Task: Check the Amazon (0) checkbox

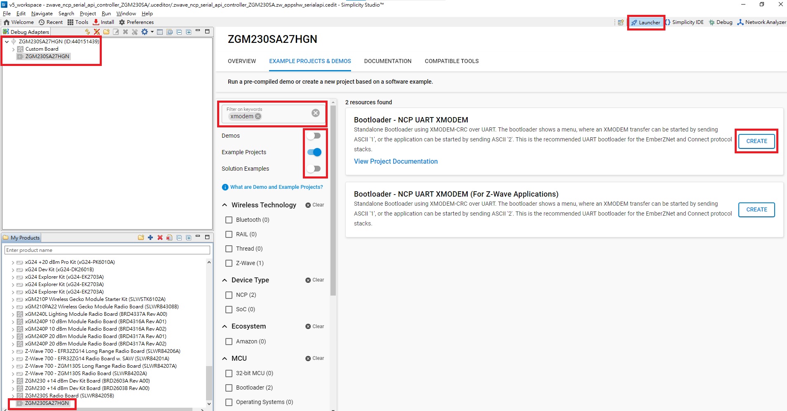Action: click(x=229, y=341)
